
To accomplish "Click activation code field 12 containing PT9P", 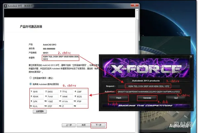I will (82, 101).
